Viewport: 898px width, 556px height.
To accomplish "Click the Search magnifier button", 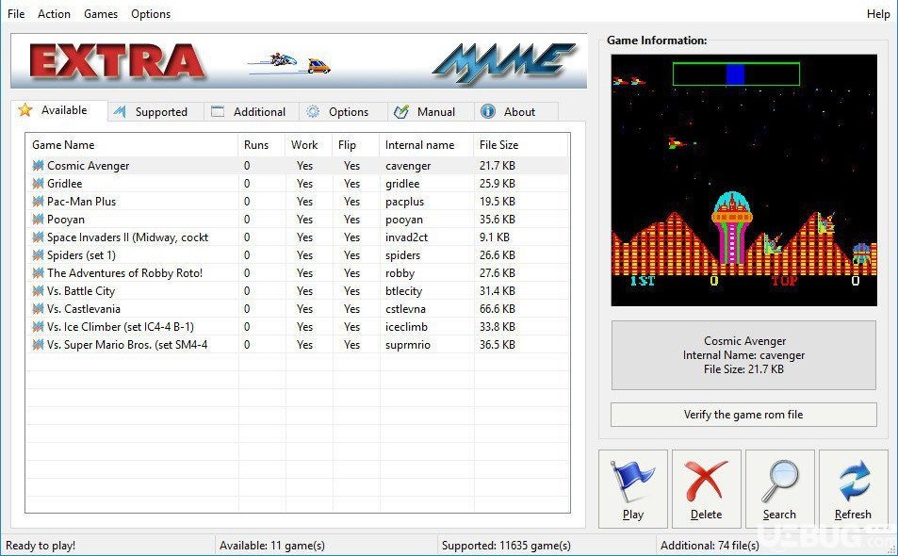I will (x=779, y=489).
